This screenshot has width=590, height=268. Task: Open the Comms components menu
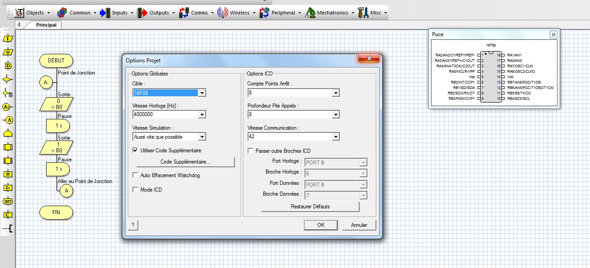(x=197, y=13)
